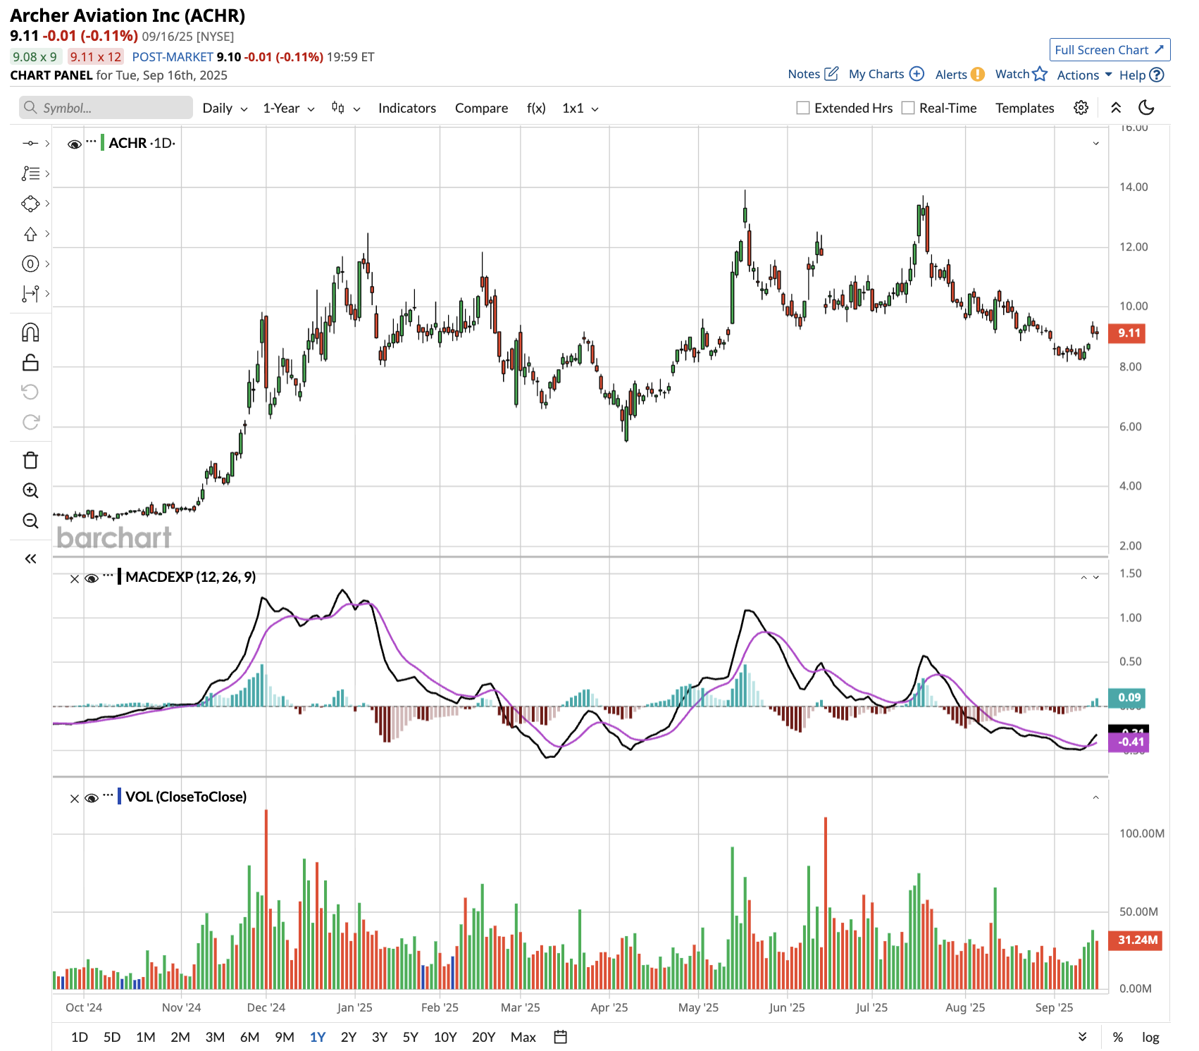This screenshot has width=1199, height=1051.
Task: Click the ACHR green color bar
Action: (x=102, y=143)
